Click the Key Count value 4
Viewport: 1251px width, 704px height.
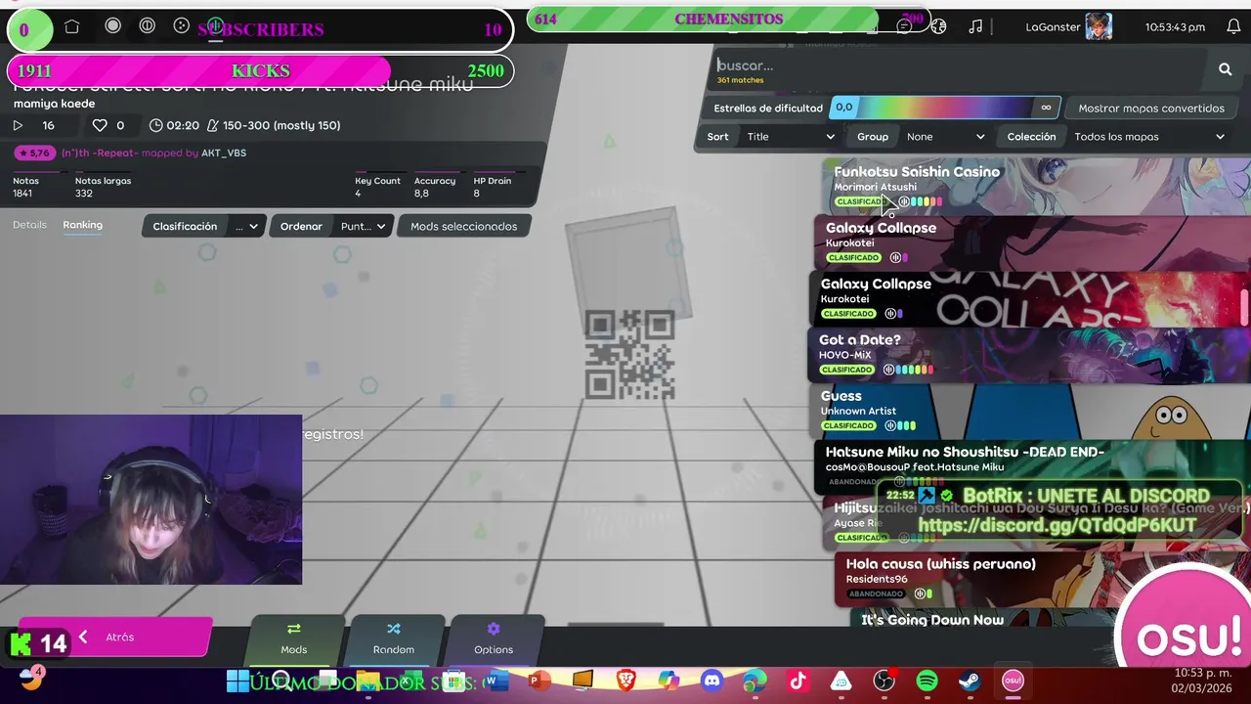pos(358,194)
